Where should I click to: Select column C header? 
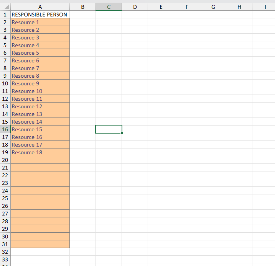tap(109, 7)
